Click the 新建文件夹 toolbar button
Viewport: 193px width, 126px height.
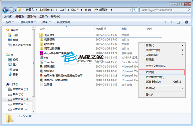63,22
